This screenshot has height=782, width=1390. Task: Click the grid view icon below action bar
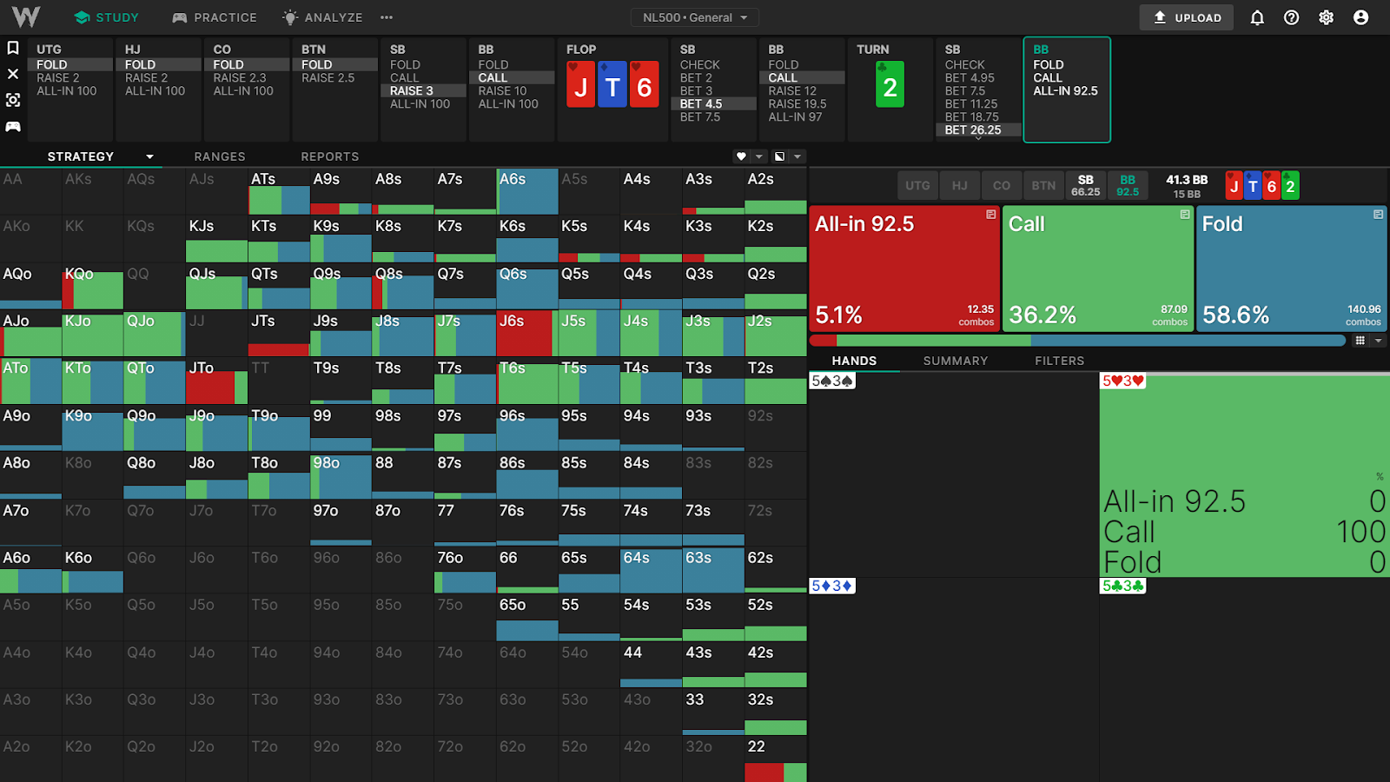1360,341
